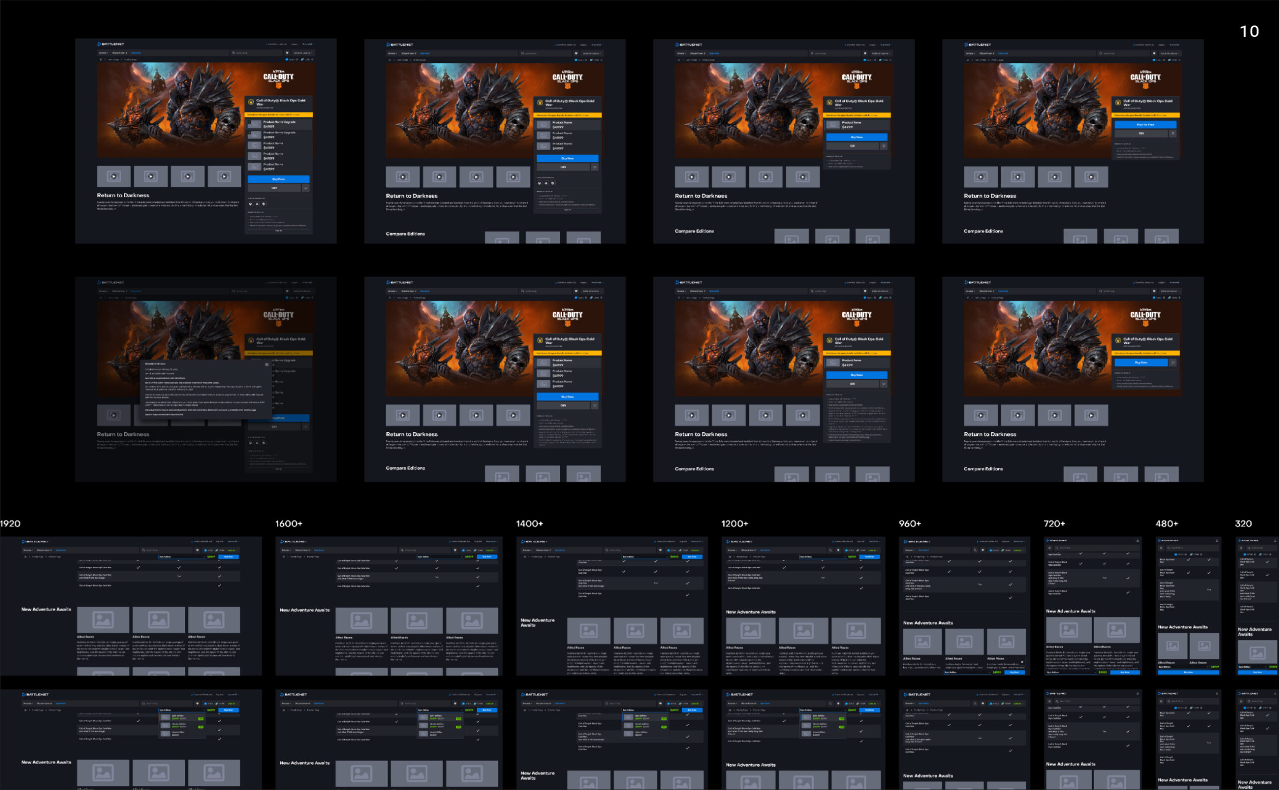
Task: Click the Gift button in the top-left mockup
Action: [274, 188]
